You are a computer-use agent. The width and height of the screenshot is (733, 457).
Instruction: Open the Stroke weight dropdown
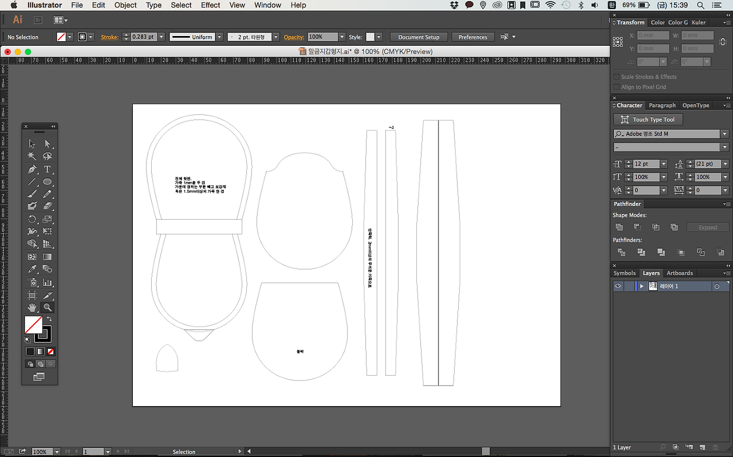[x=161, y=36]
